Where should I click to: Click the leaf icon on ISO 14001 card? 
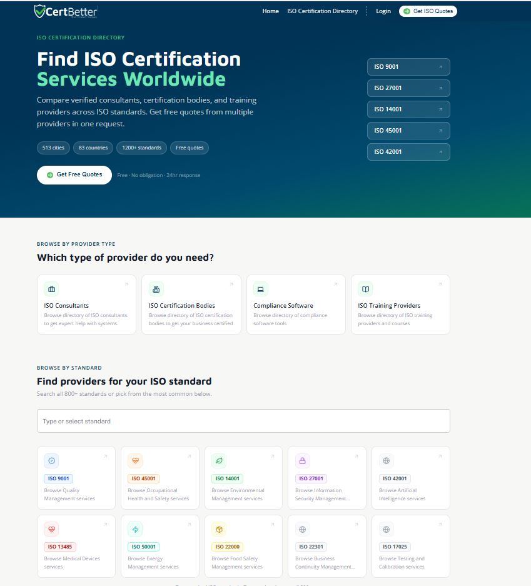pos(219,461)
